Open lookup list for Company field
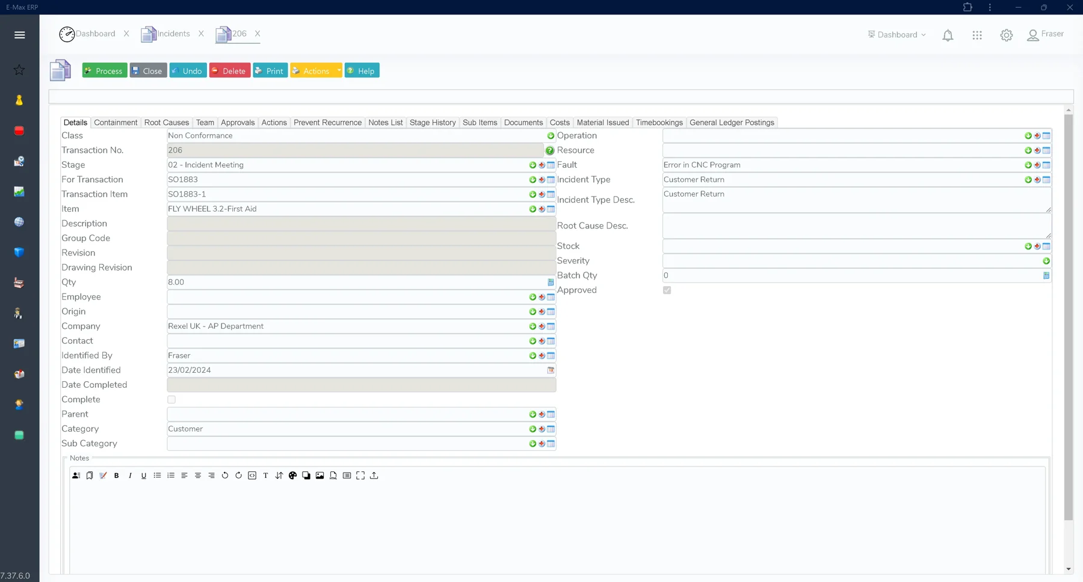Image resolution: width=1083 pixels, height=582 pixels. coord(551,326)
